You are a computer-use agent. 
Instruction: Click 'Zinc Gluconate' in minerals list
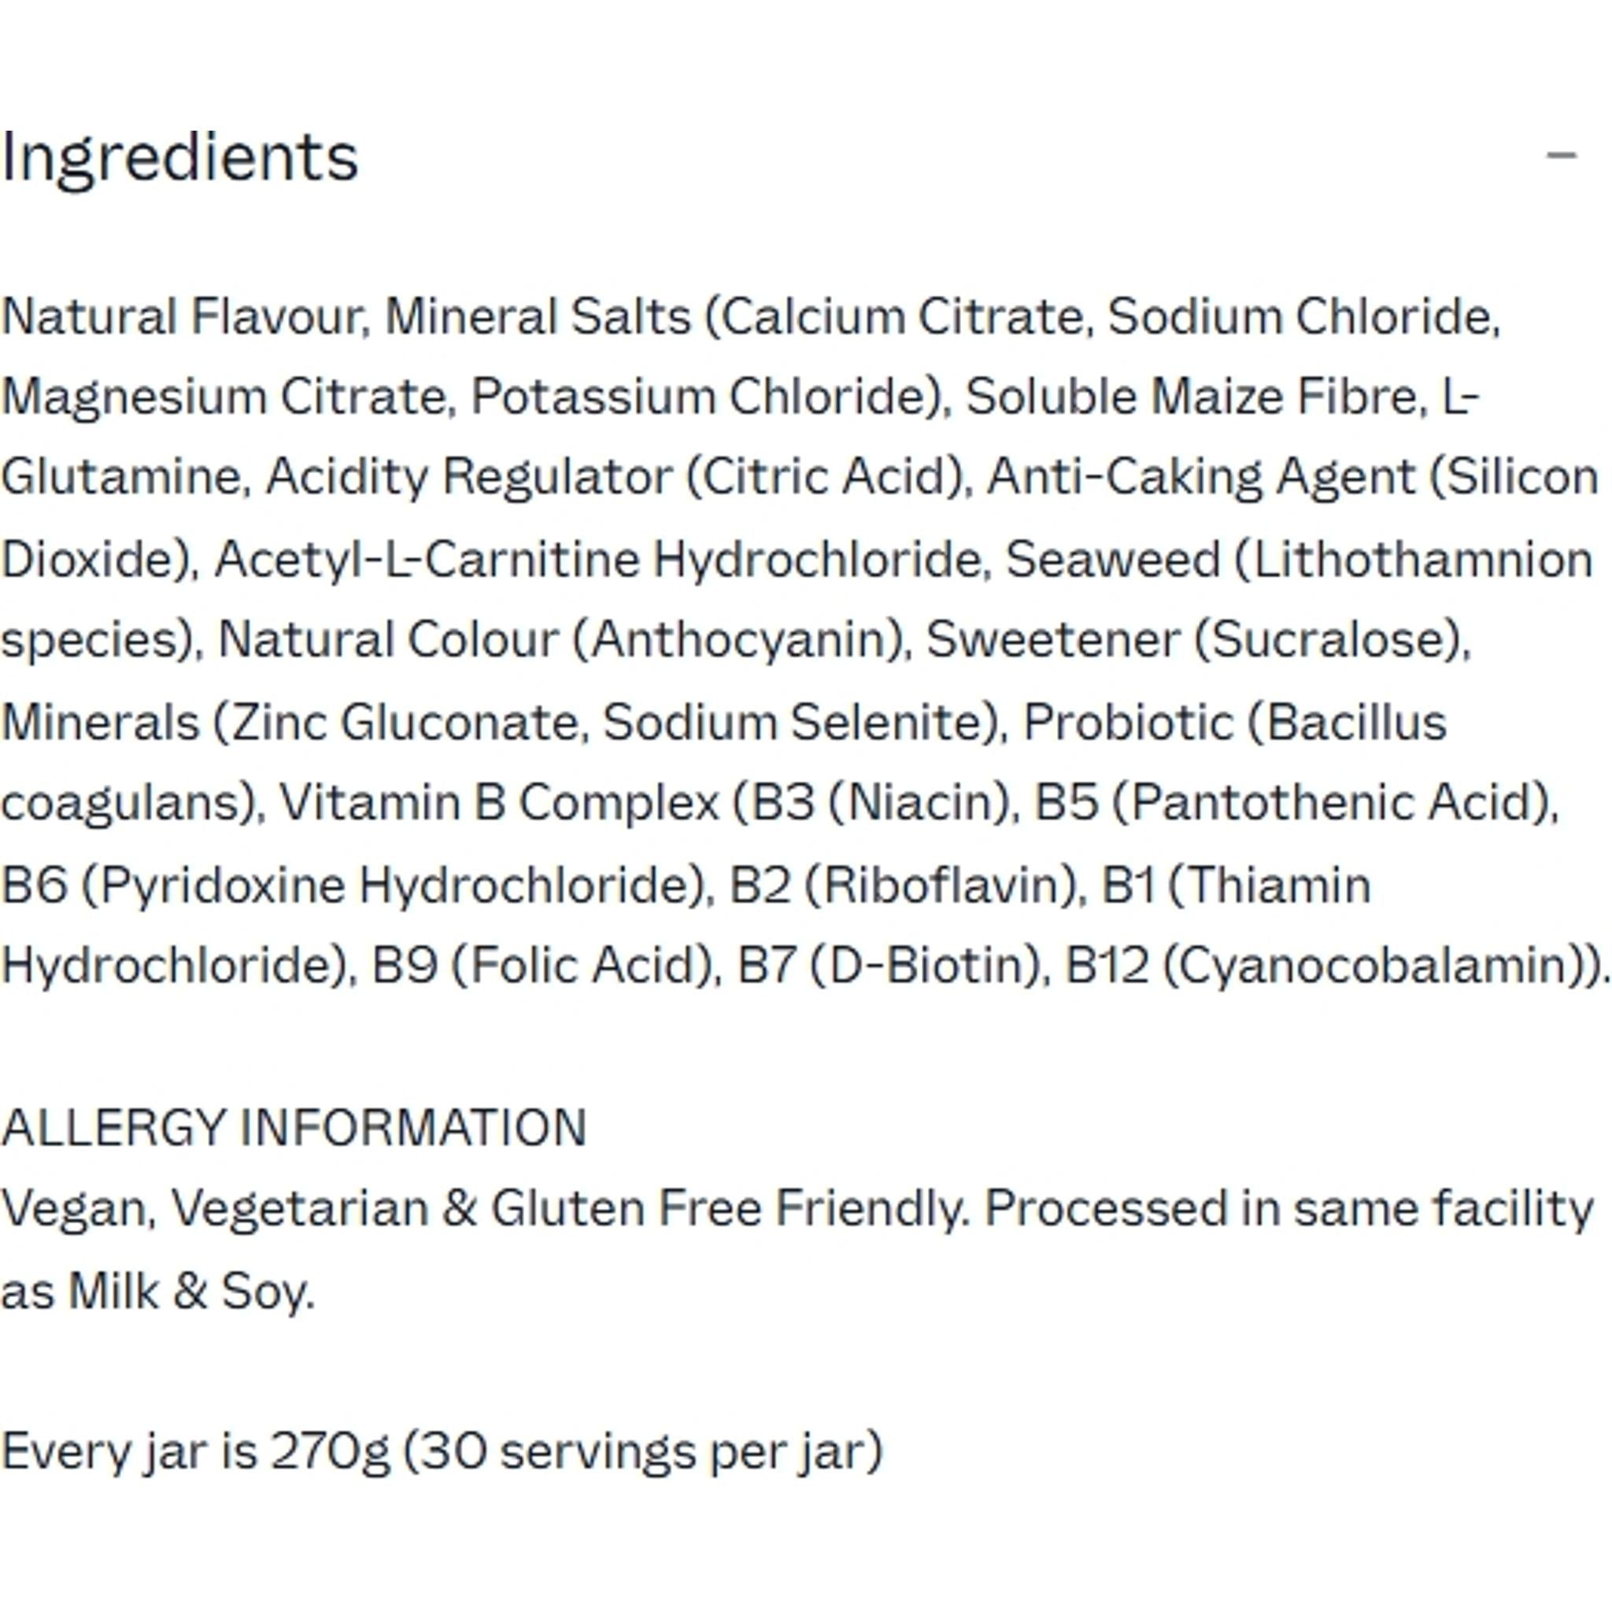404,722
